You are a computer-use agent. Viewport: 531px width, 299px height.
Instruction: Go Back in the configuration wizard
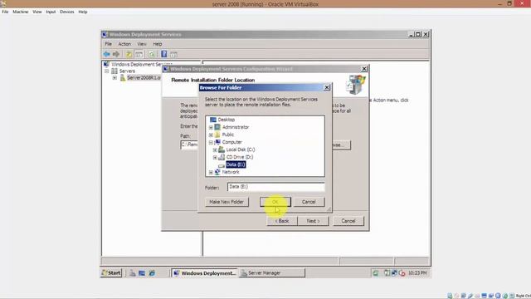(282, 221)
